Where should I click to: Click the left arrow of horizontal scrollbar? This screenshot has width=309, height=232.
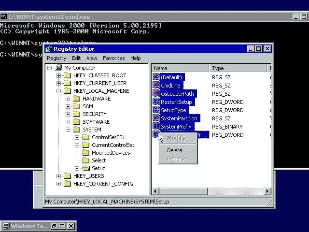(x=155, y=191)
